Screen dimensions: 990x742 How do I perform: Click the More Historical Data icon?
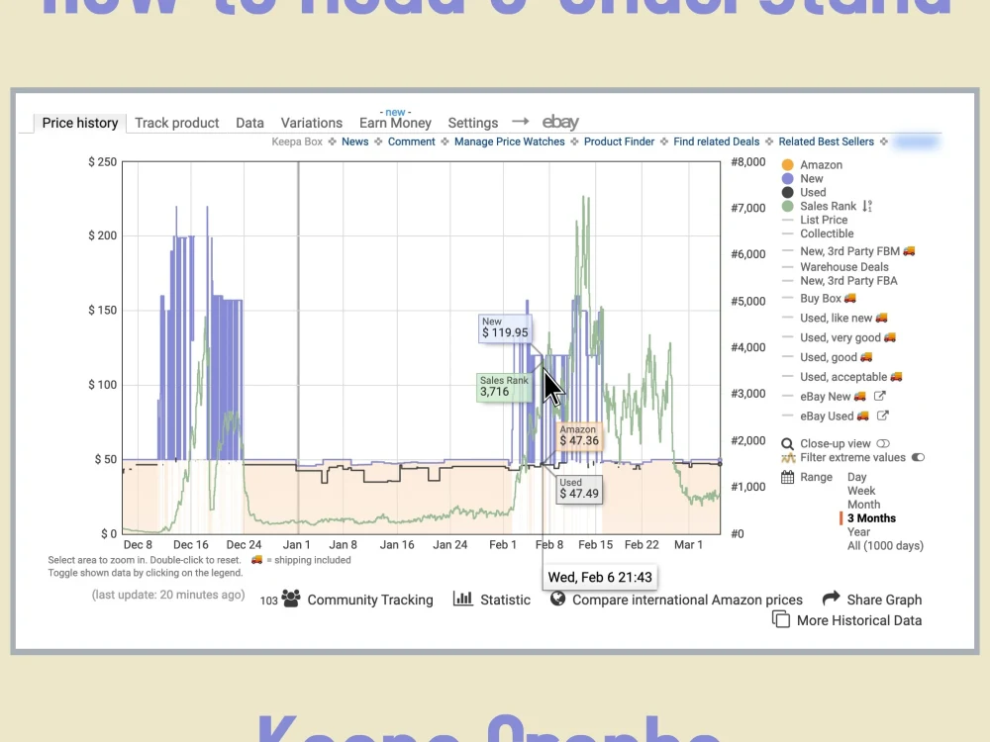tap(781, 619)
